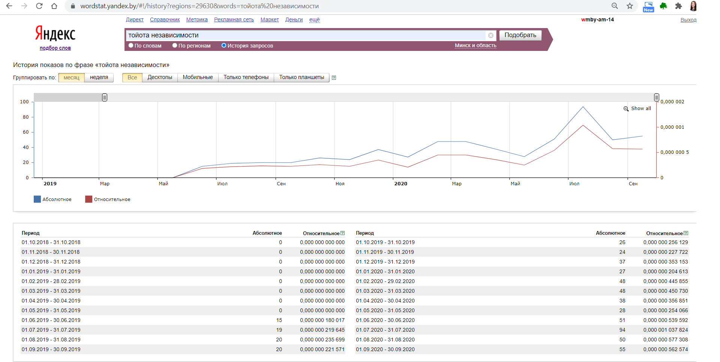Switch to Только планшеты tab
The image size is (720, 362).
[301, 77]
